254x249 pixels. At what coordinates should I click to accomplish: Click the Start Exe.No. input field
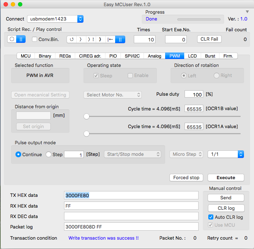pyautogui.click(x=176, y=39)
